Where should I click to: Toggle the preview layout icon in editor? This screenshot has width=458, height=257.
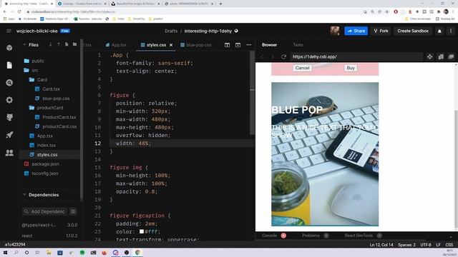[x=238, y=45]
